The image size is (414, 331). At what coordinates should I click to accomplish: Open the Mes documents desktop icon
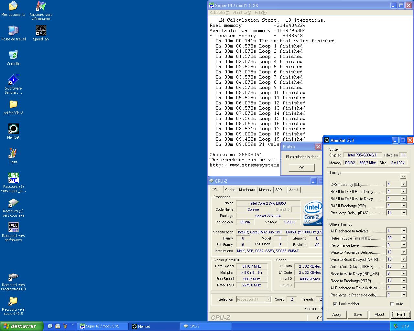tap(13, 6)
